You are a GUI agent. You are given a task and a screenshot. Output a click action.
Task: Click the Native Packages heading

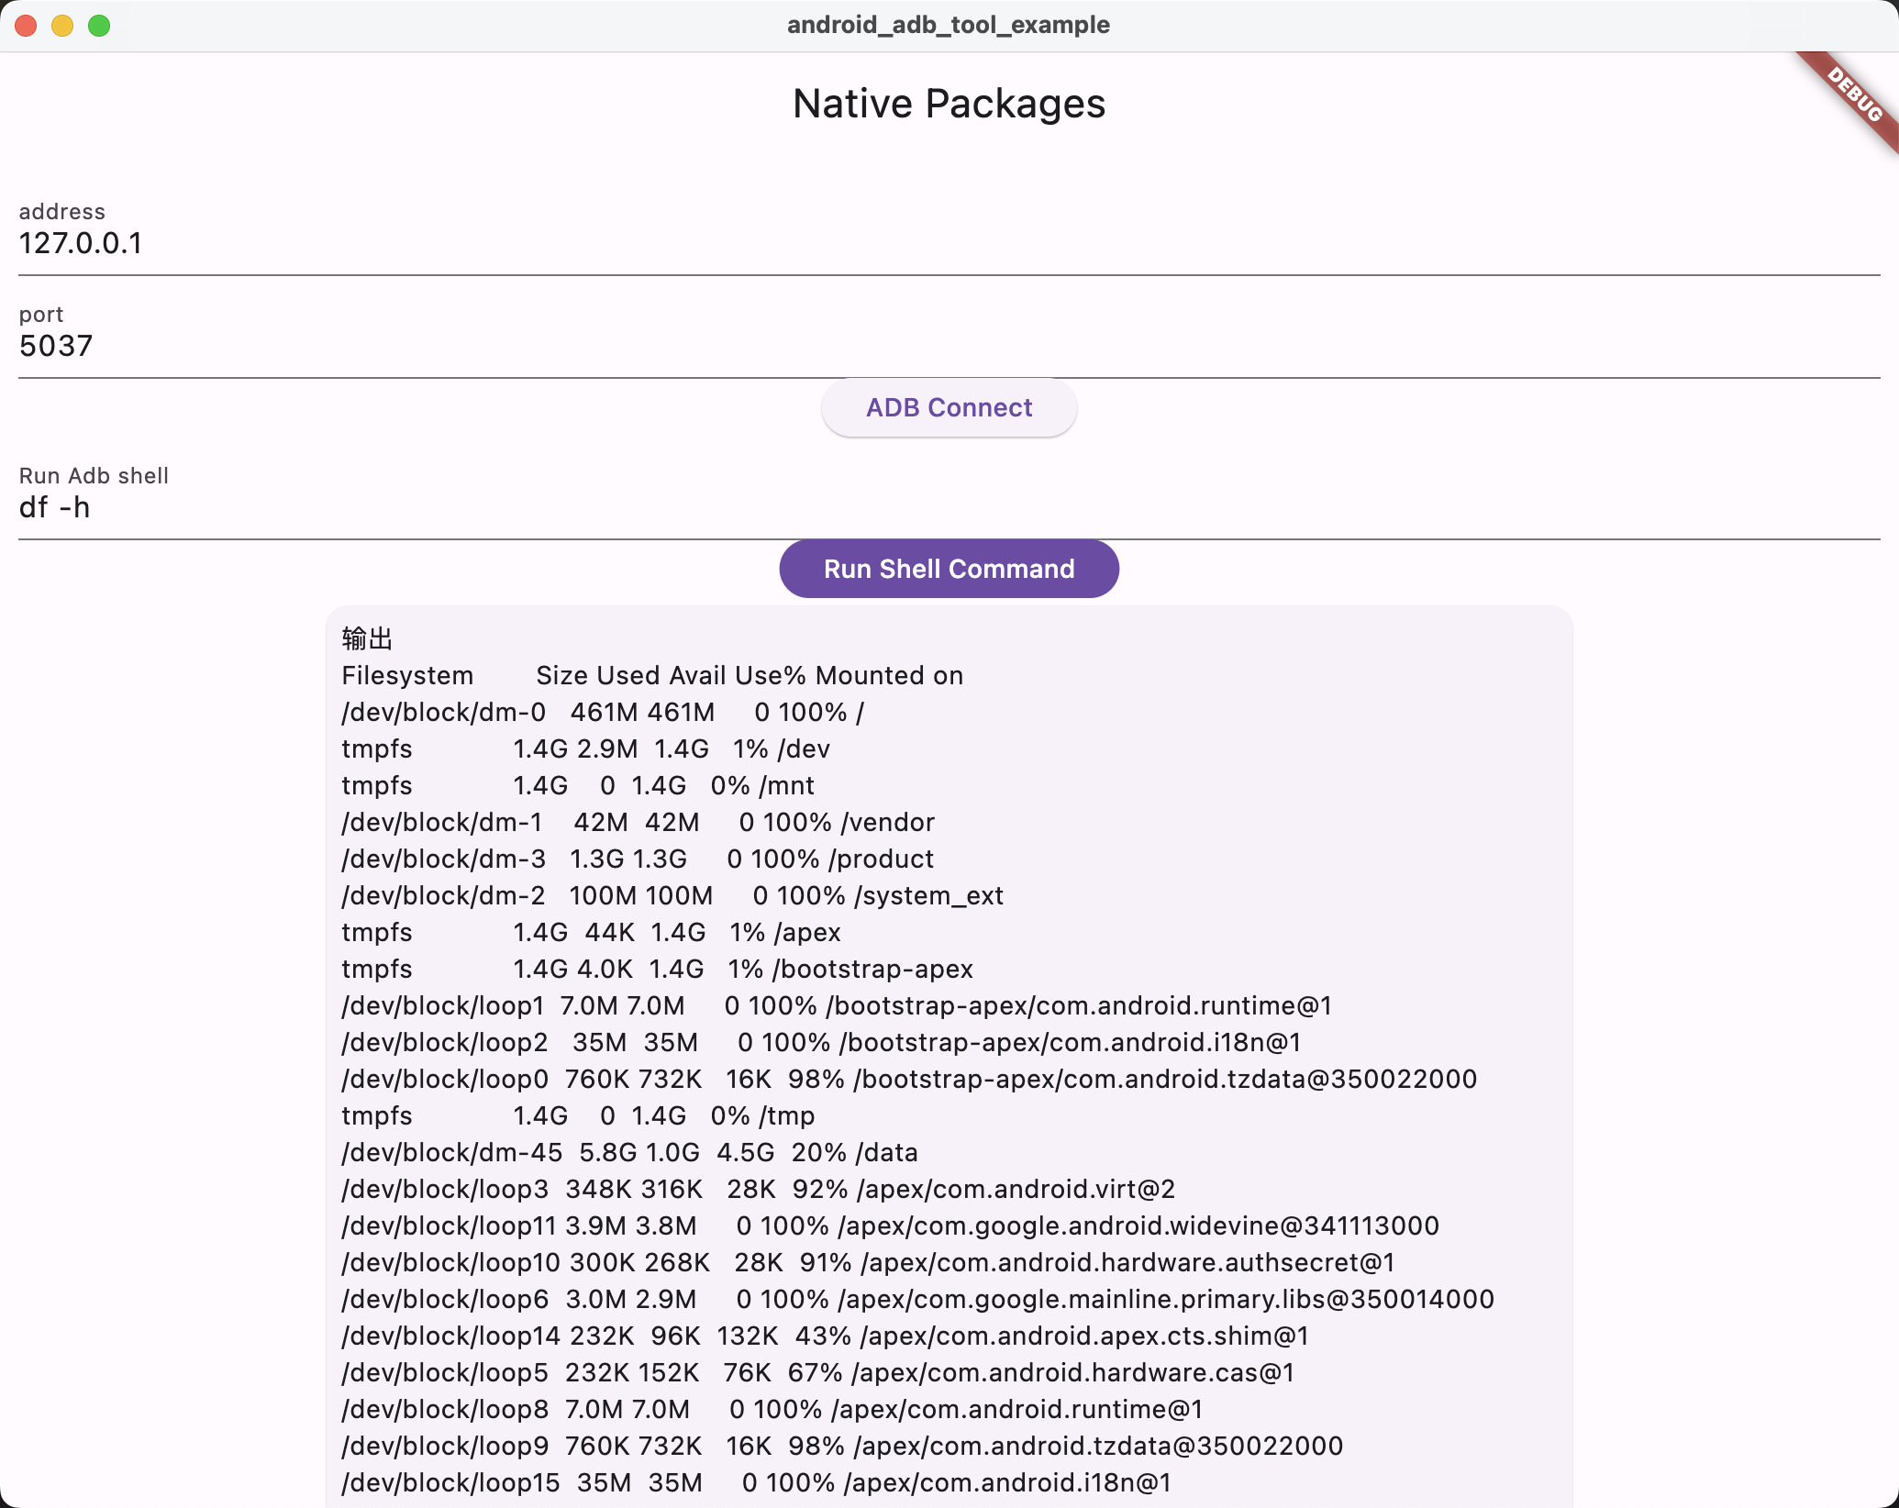pyautogui.click(x=949, y=104)
